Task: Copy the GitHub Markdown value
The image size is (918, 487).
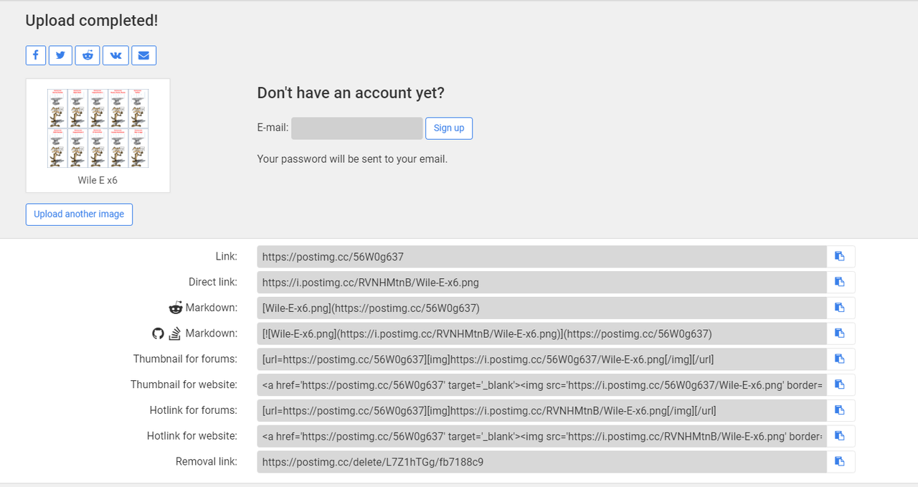Action: 841,334
